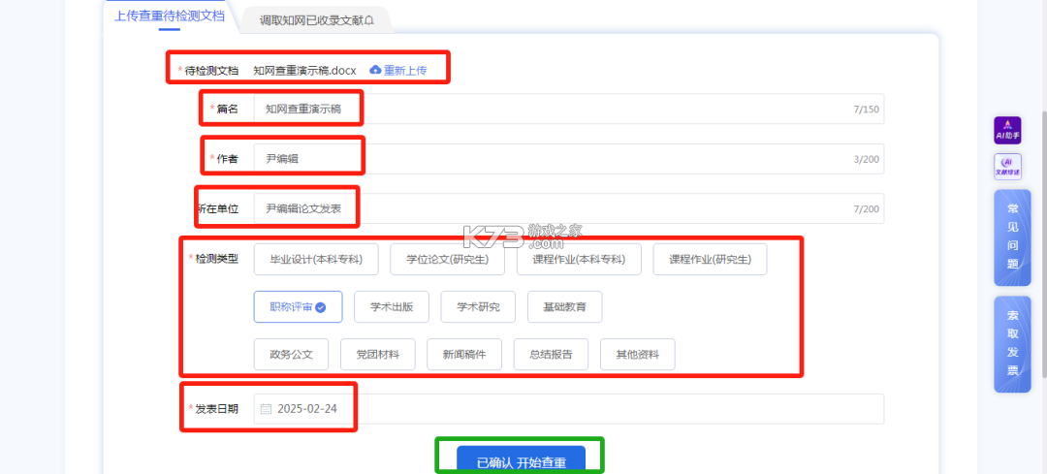Select 党团材料 detection type
1047x474 pixels.
coord(378,355)
